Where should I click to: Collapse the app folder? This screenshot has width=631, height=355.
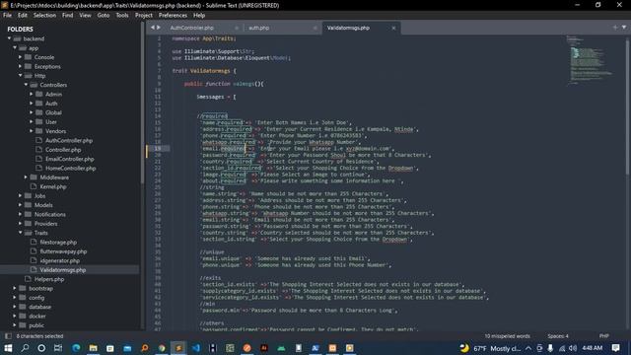tap(15, 48)
